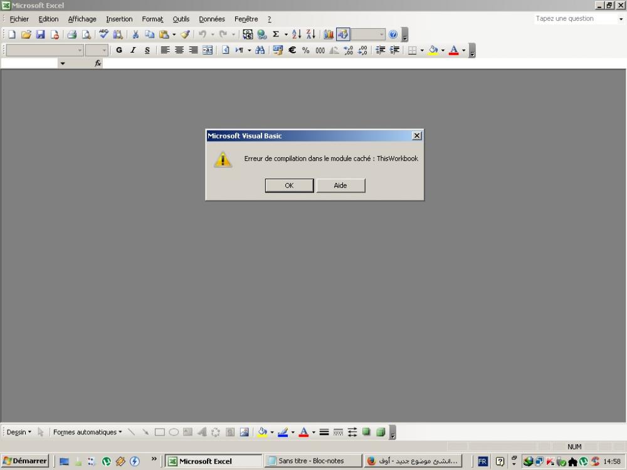Toggle Underline with the S button

tap(147, 50)
